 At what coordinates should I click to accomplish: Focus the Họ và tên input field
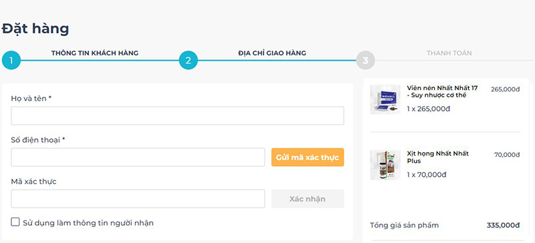point(177,116)
